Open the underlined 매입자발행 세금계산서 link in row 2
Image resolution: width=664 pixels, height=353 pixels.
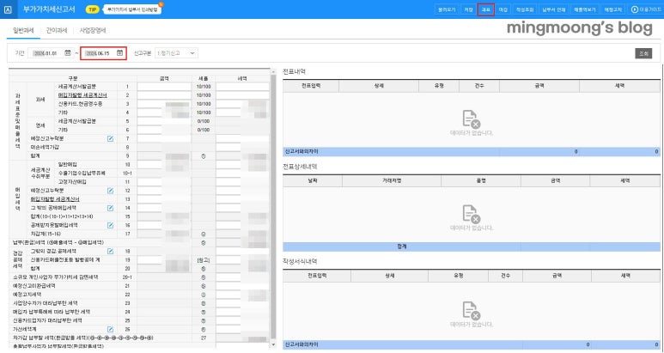[82, 95]
